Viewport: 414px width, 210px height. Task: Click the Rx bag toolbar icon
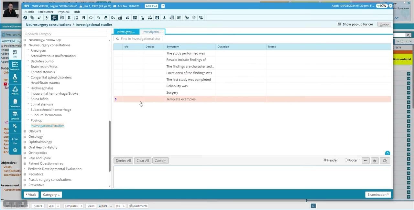[x=120, y=17]
